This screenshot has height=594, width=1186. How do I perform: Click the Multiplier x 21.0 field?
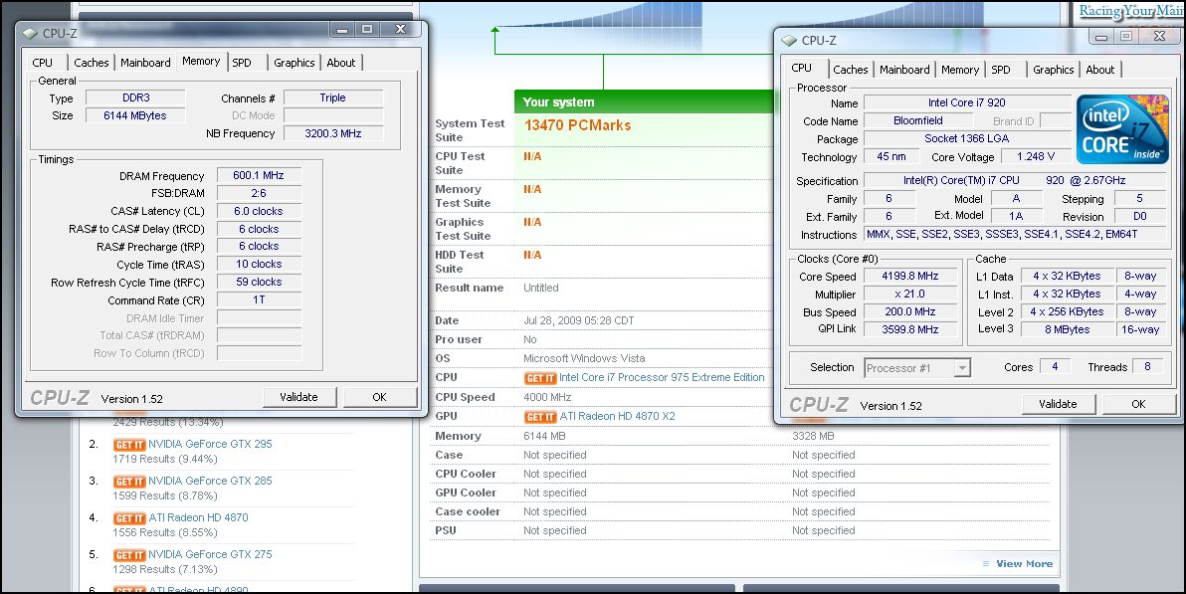(910, 295)
